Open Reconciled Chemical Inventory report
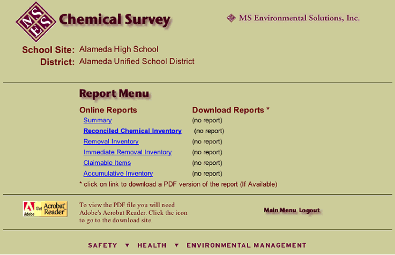The image size is (395, 255). [133, 131]
